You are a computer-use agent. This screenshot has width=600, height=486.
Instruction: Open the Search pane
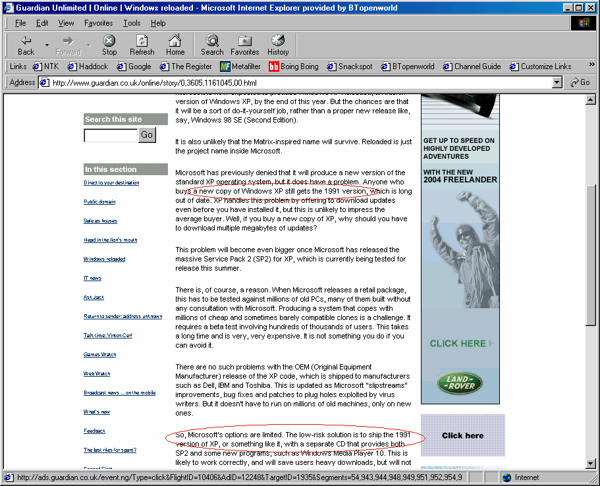tap(212, 45)
